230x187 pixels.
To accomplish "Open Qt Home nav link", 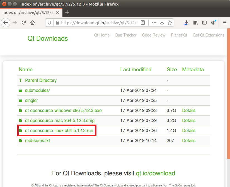I will click(102, 35).
